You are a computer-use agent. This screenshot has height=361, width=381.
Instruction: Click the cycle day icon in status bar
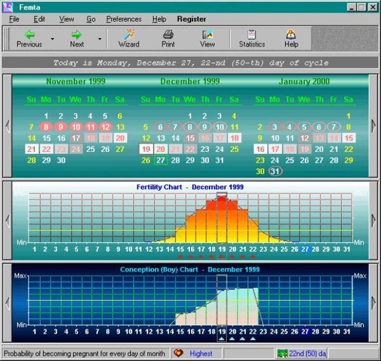pos(282,354)
